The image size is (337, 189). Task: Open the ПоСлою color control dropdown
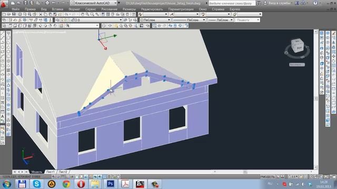pyautogui.click(x=155, y=20)
